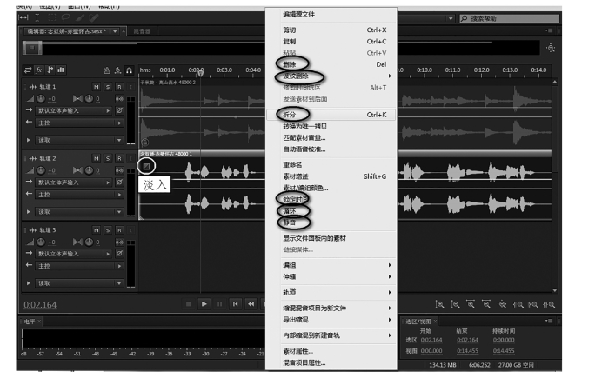Open the 波纹删除 submenu

331,76
